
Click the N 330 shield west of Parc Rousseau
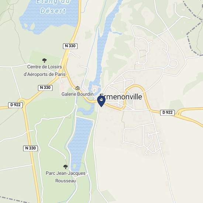pyautogui.click(x=30, y=148)
